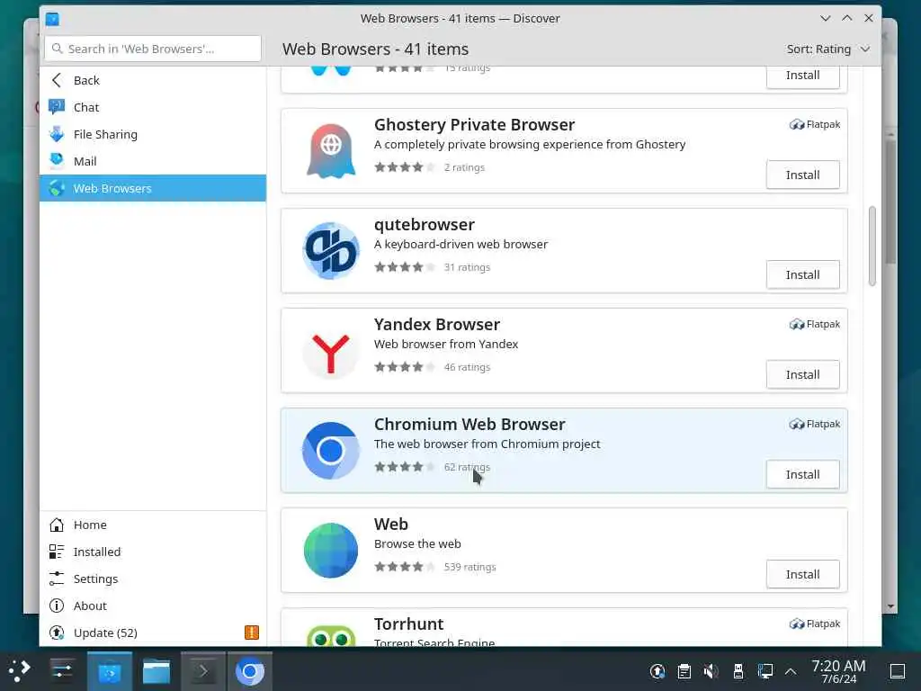
Task: Open the Chromium taskbar entry
Action: click(x=250, y=671)
